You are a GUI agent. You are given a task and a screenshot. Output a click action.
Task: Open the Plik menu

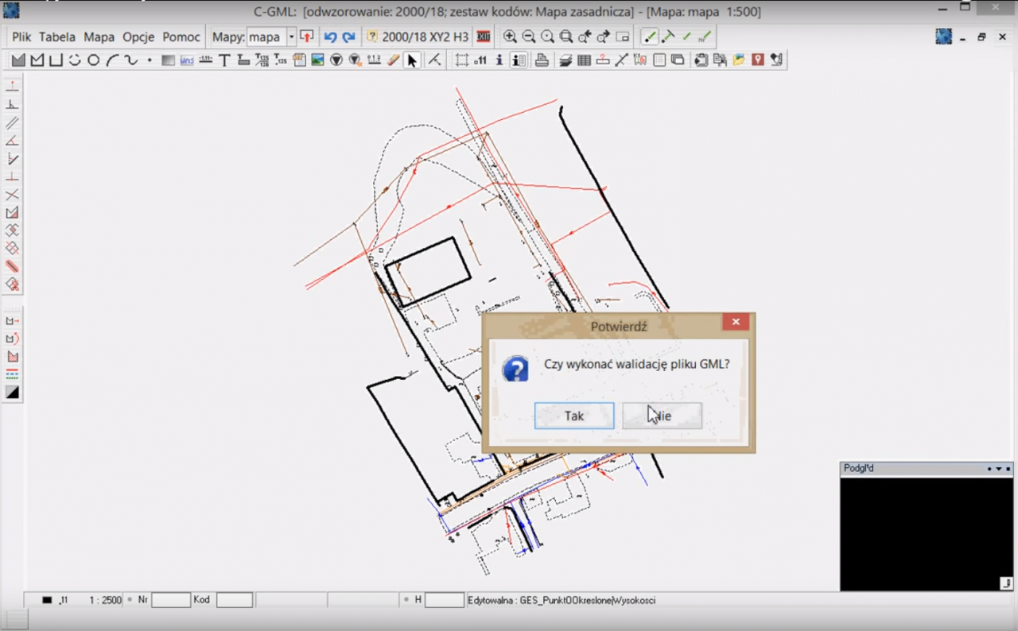(21, 37)
